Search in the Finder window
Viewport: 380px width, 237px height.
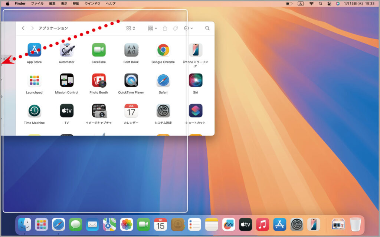[207, 28]
